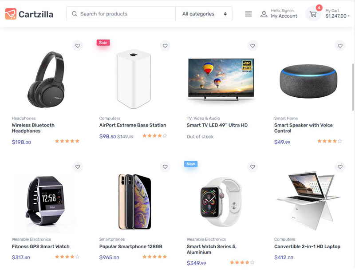Focus the Search for products field

124,14
